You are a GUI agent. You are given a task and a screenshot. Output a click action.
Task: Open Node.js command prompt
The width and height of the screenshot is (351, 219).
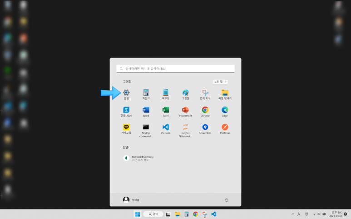146,131
